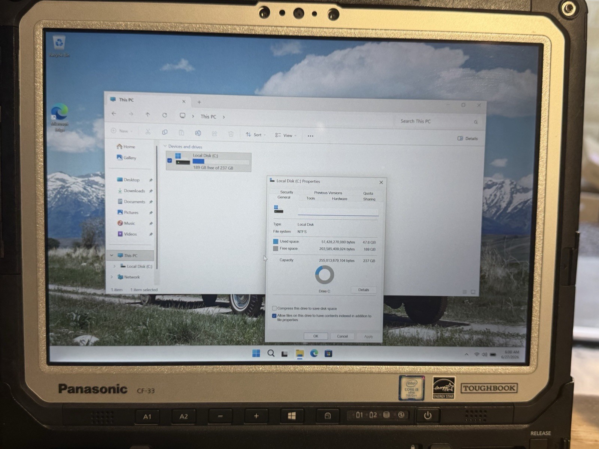
Task: Open the Sharing tab
Action: click(369, 199)
